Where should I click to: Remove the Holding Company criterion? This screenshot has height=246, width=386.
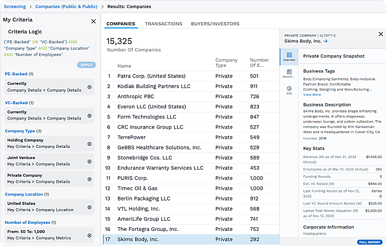point(89,144)
